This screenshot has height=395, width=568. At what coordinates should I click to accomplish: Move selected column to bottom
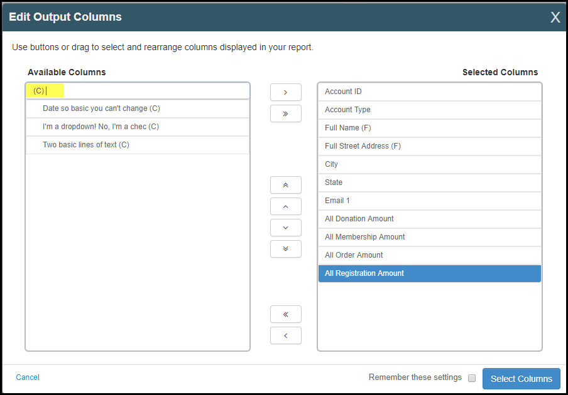click(x=285, y=249)
